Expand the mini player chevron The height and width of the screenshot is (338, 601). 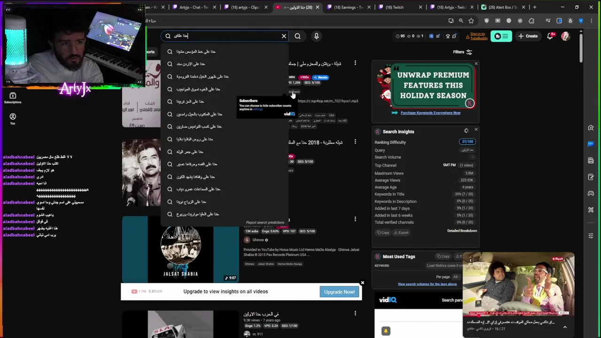565,327
